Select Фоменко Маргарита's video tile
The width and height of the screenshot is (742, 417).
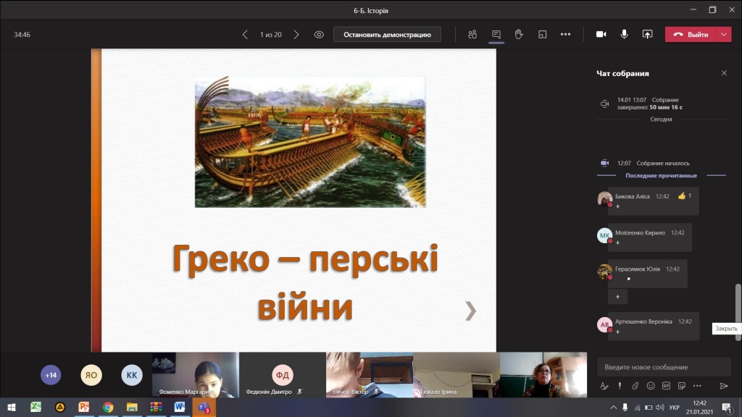pos(196,375)
